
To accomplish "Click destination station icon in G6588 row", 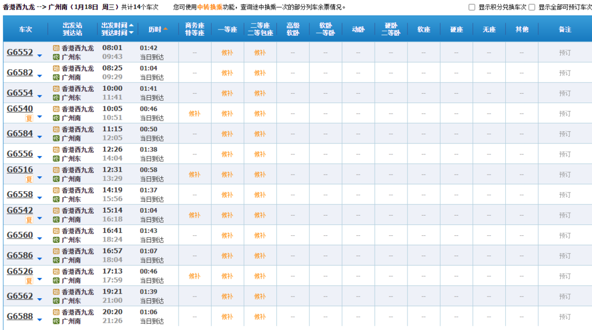I will coord(56,321).
